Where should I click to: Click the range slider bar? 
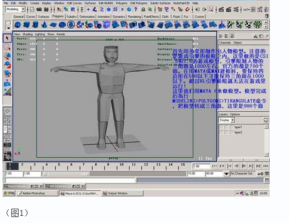point(66,174)
